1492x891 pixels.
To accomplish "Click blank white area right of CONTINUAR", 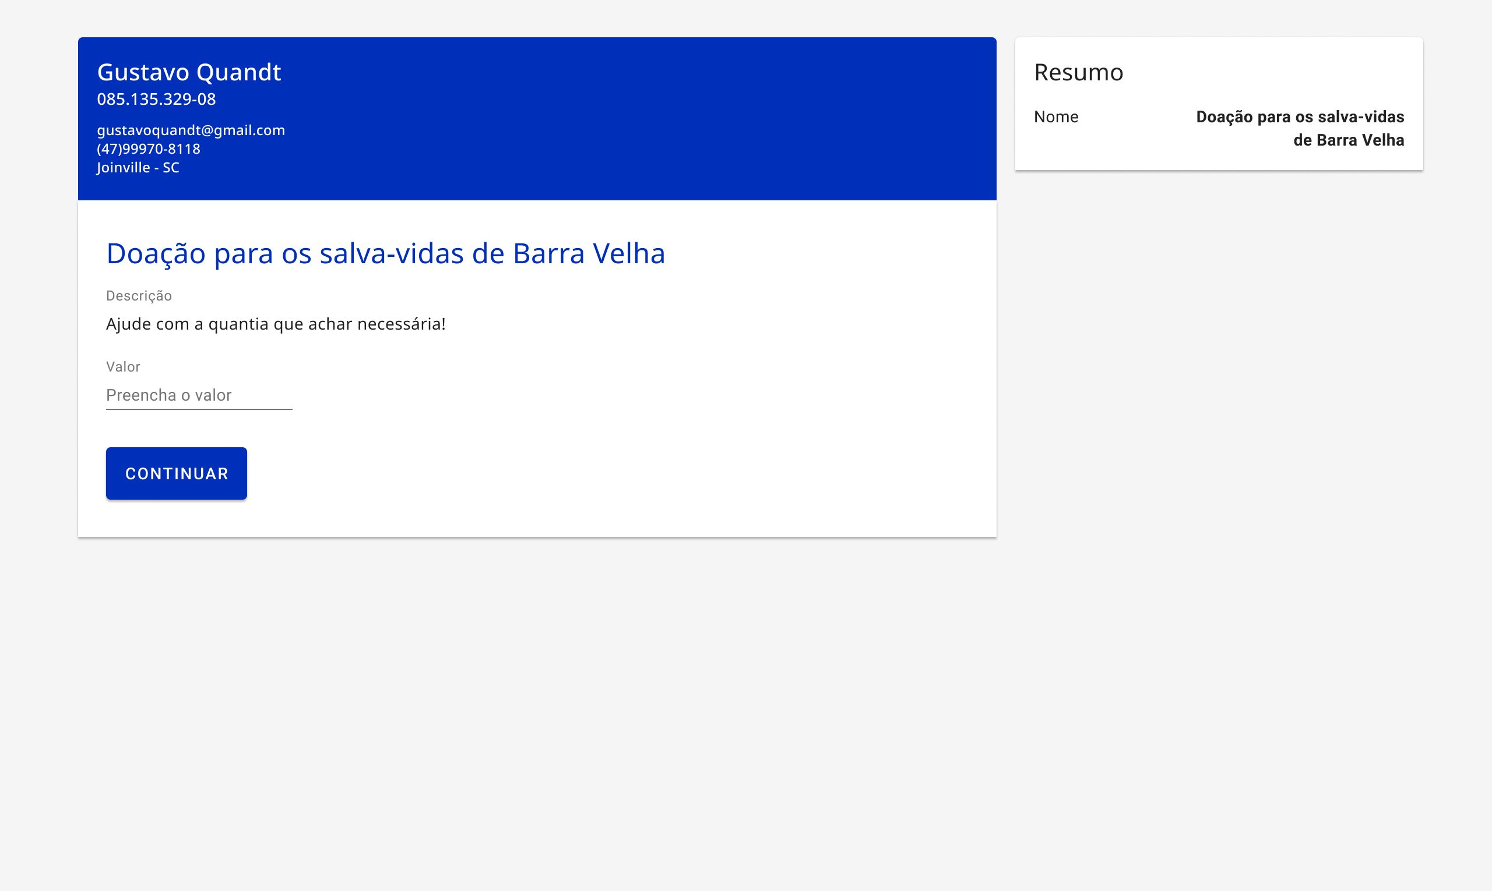I will coord(601,473).
